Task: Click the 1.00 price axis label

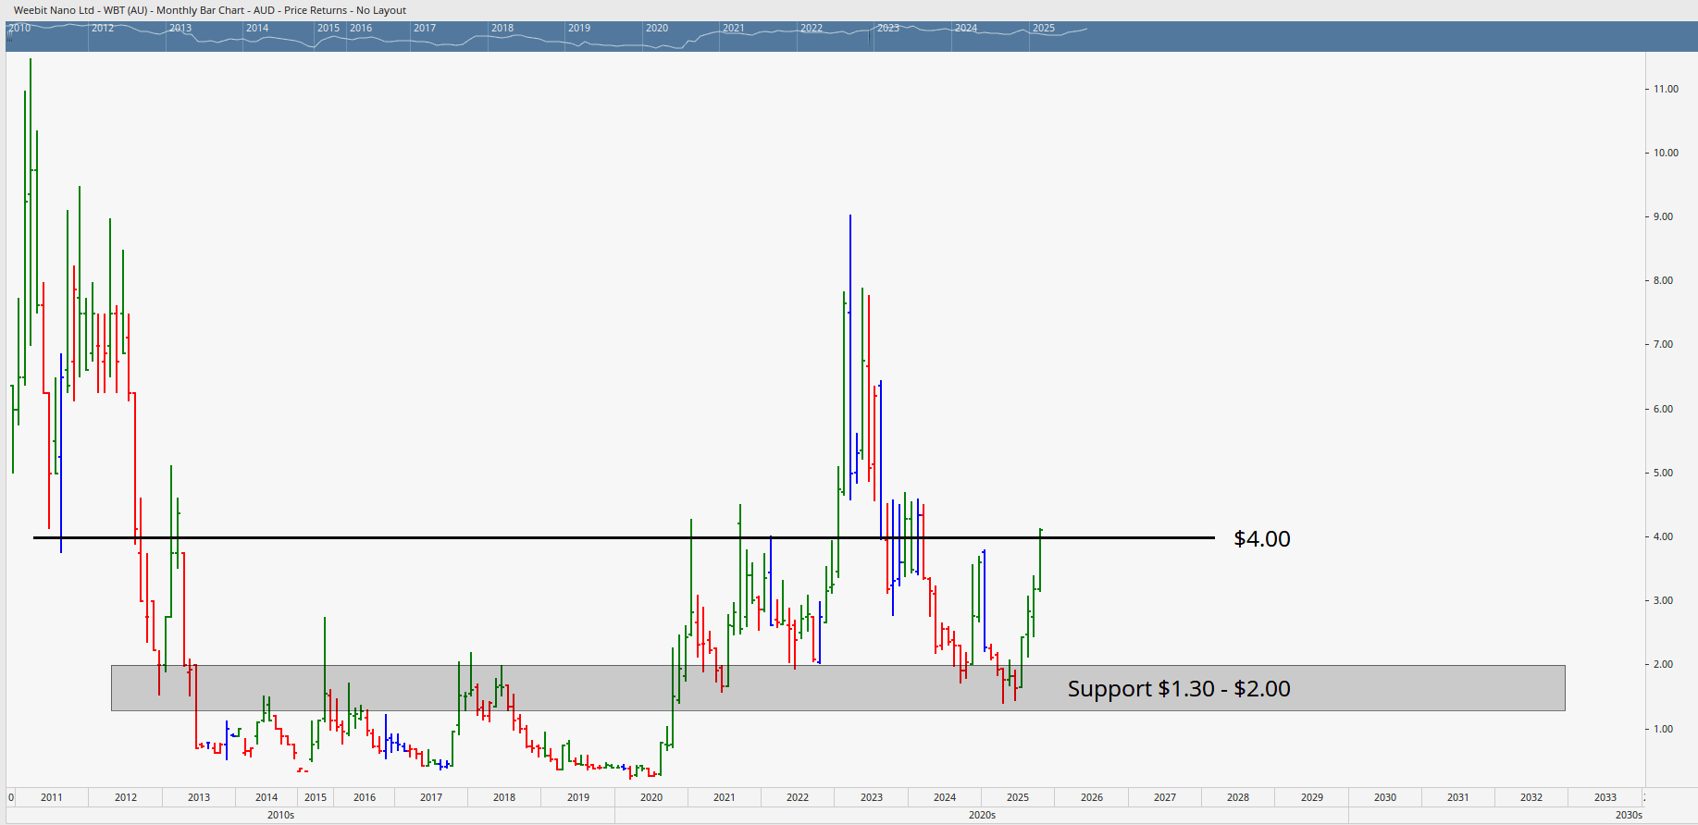Action: click(x=1664, y=729)
